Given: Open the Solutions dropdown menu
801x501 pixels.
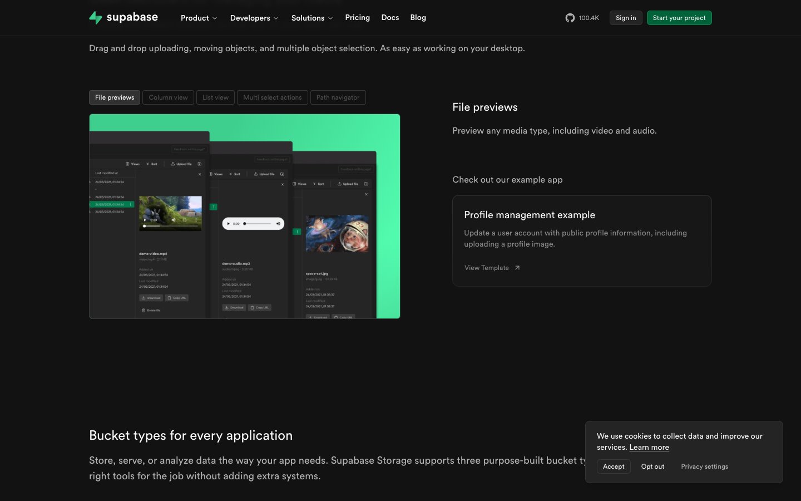Looking at the screenshot, I should pyautogui.click(x=311, y=18).
